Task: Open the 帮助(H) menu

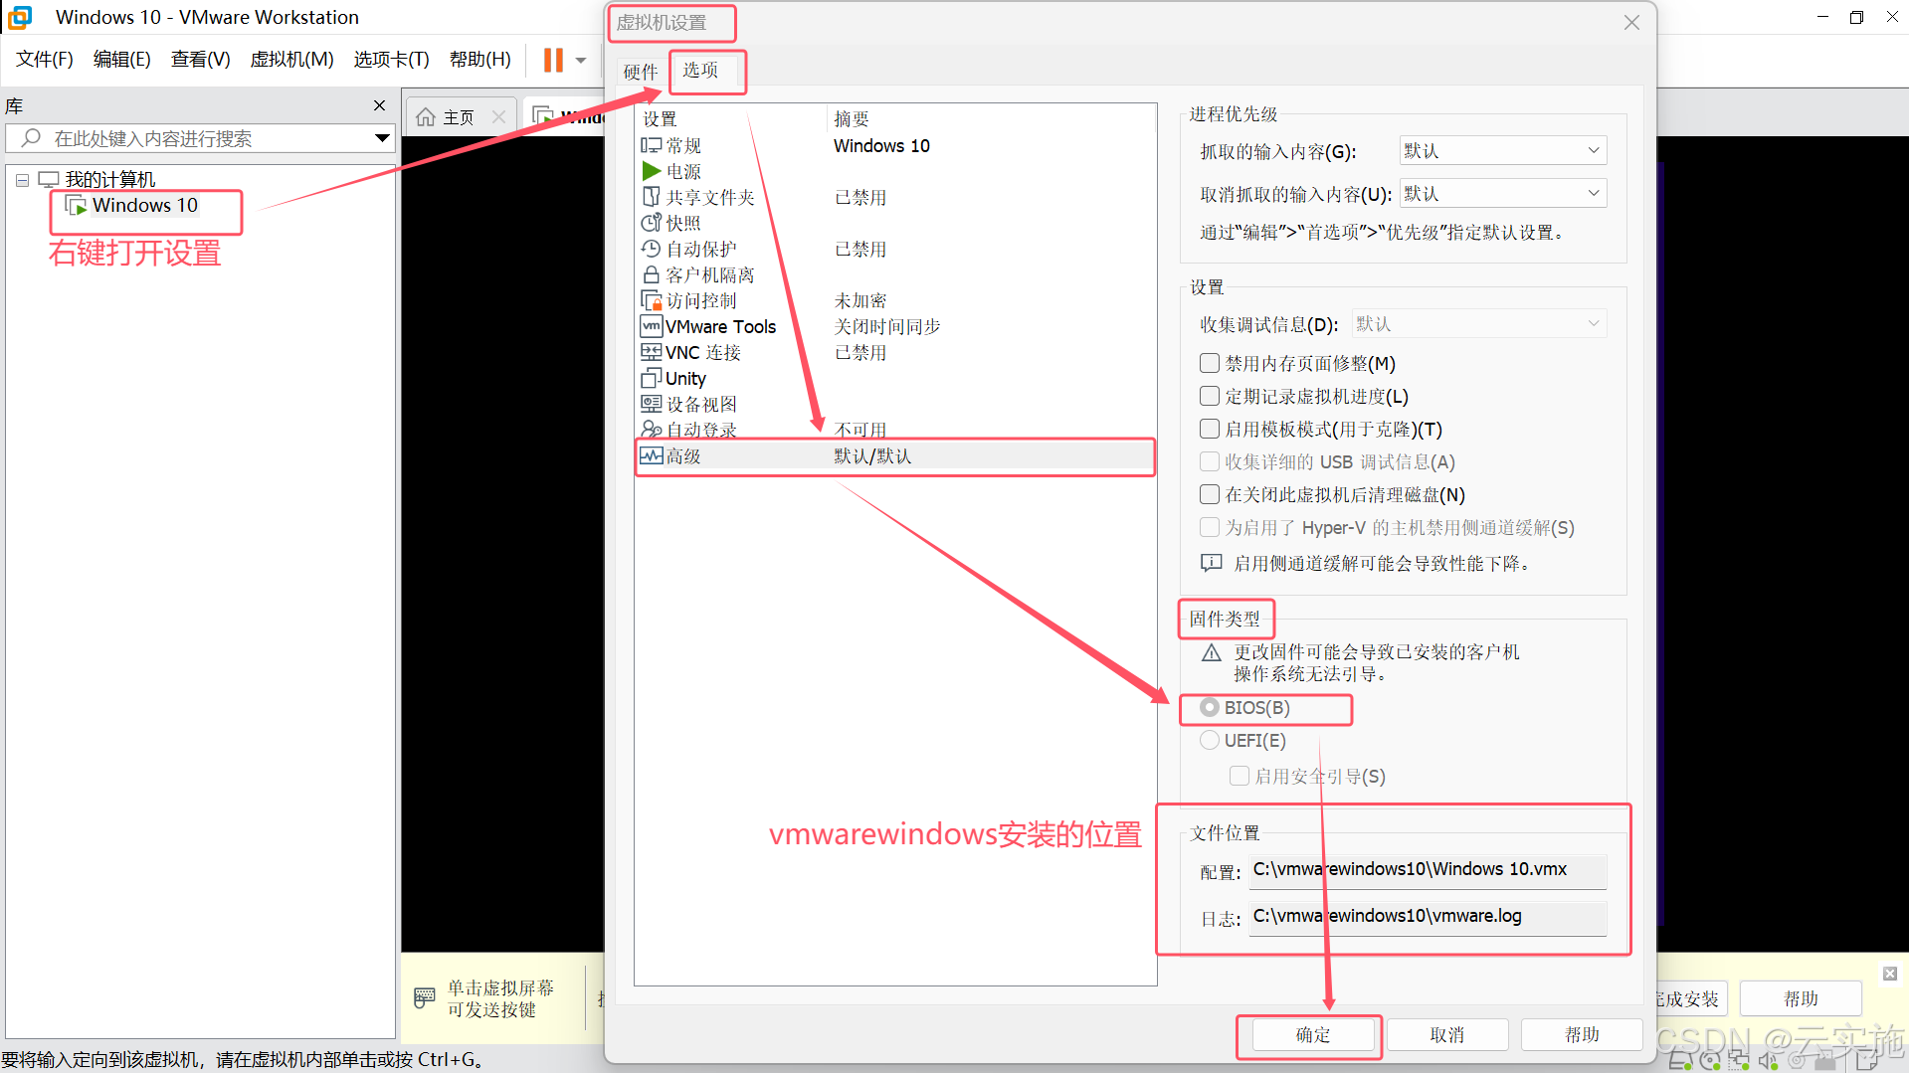Action: (479, 60)
